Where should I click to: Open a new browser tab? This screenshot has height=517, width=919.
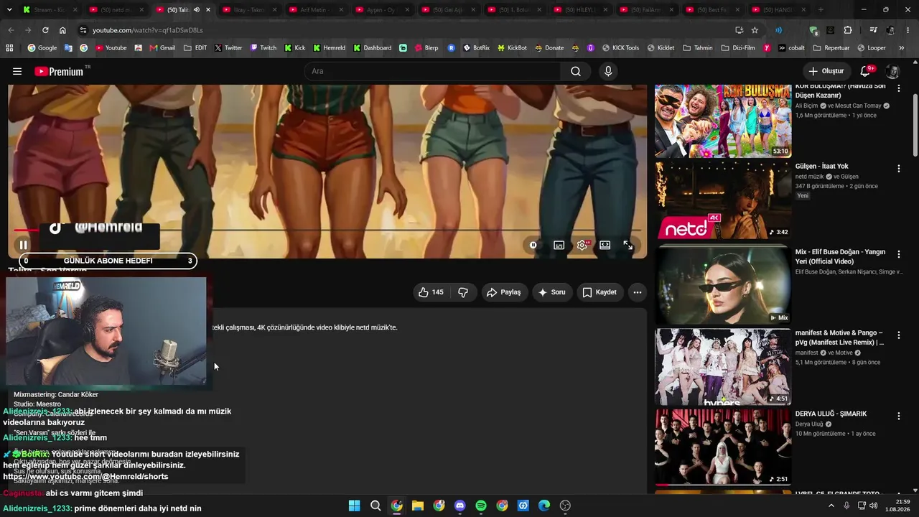pyautogui.click(x=821, y=10)
